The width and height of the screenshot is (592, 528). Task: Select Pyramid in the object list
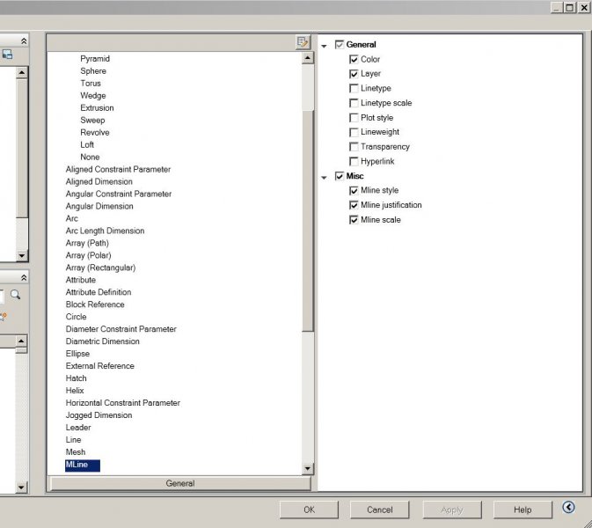[95, 59]
